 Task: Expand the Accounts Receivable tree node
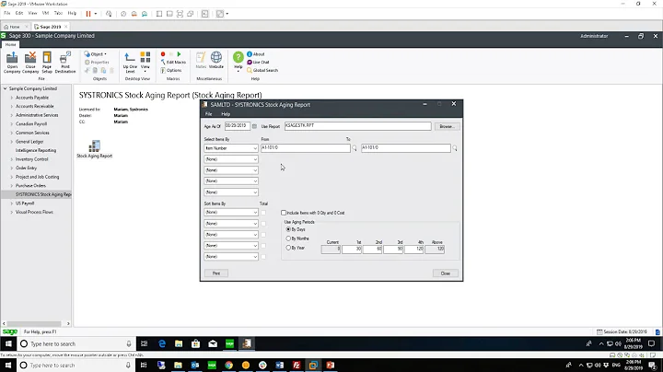[12, 107]
